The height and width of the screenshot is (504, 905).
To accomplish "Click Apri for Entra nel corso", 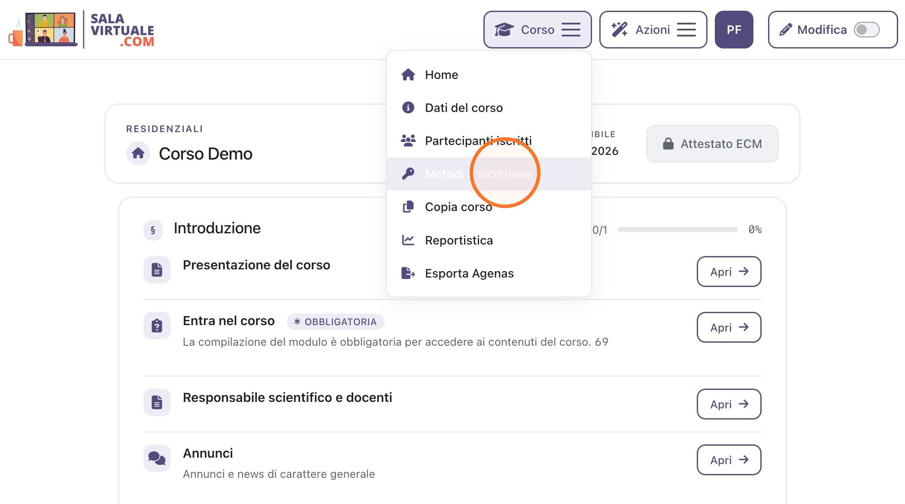I will (729, 327).
